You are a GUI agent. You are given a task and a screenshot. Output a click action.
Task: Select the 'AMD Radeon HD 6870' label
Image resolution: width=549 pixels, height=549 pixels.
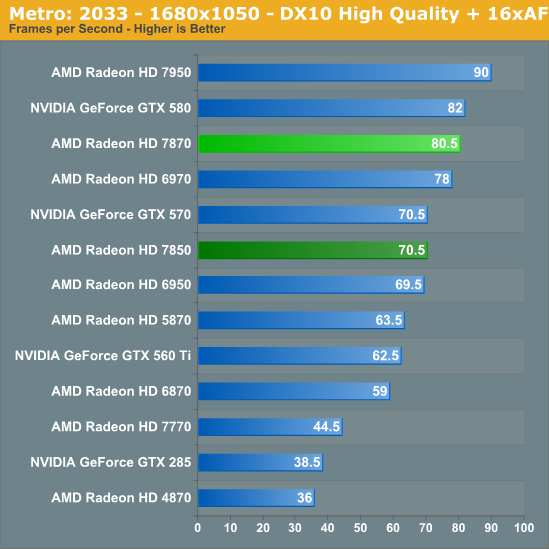[121, 391]
